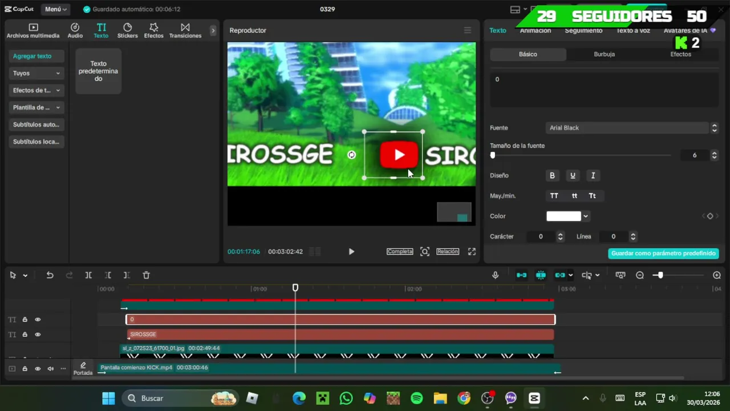Toggle linkage icon
Image resolution: width=730 pixels, height=411 pixels.
560,275
